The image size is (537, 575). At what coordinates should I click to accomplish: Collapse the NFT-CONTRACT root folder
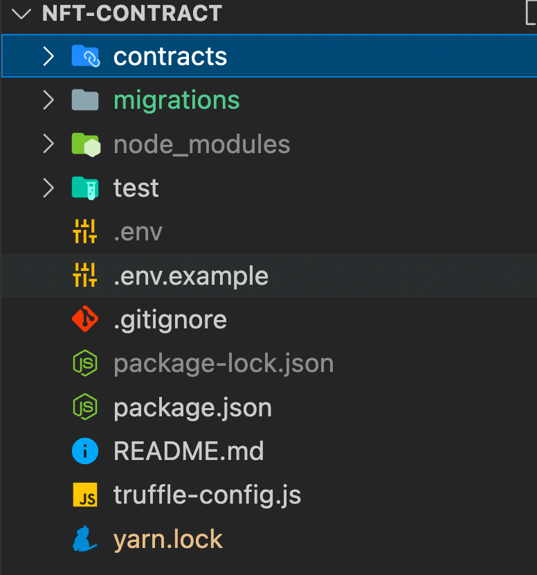[21, 13]
